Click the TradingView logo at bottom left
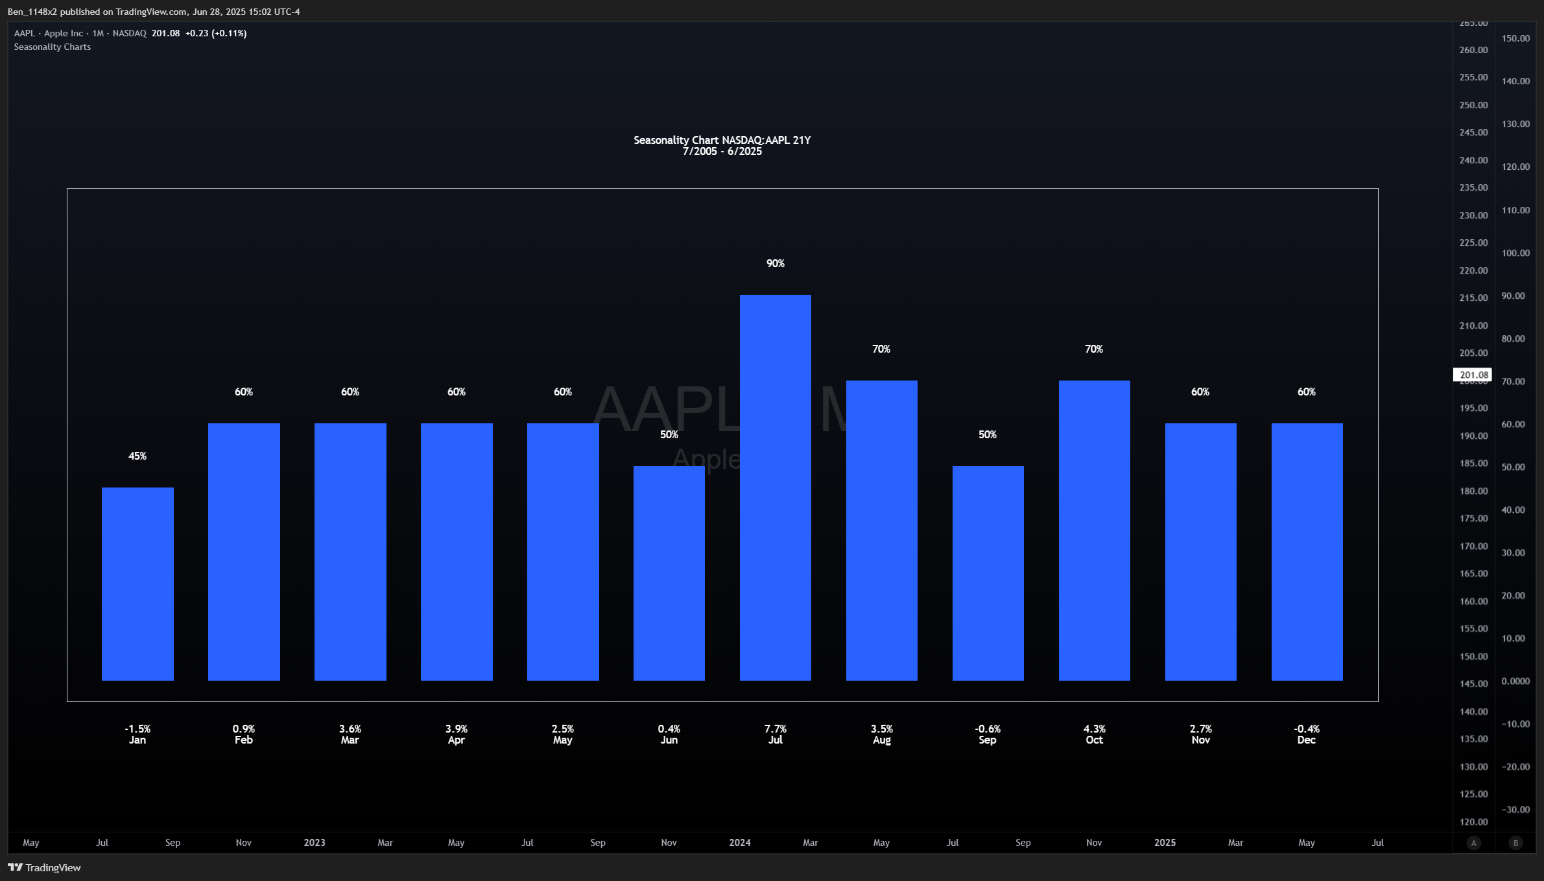The image size is (1544, 881). [44, 867]
